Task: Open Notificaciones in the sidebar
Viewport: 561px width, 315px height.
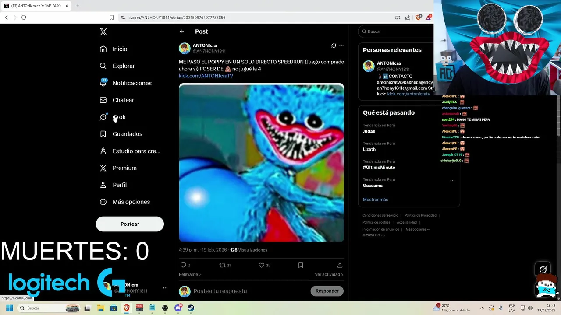Action: click(x=125, y=83)
